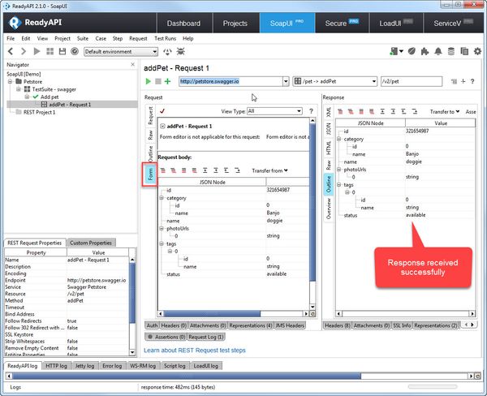Click the back navigation arrow in toolbar
This screenshot has height=396, width=487.
[11, 51]
